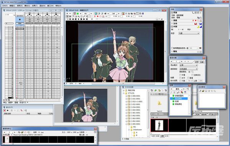Toggle green dot of 替换颜色 effect
This screenshot has width=230, height=146.
(x=173, y=104)
